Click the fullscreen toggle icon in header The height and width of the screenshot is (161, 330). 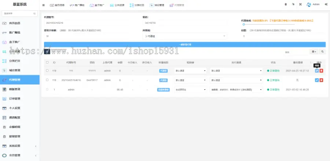tap(300, 4)
